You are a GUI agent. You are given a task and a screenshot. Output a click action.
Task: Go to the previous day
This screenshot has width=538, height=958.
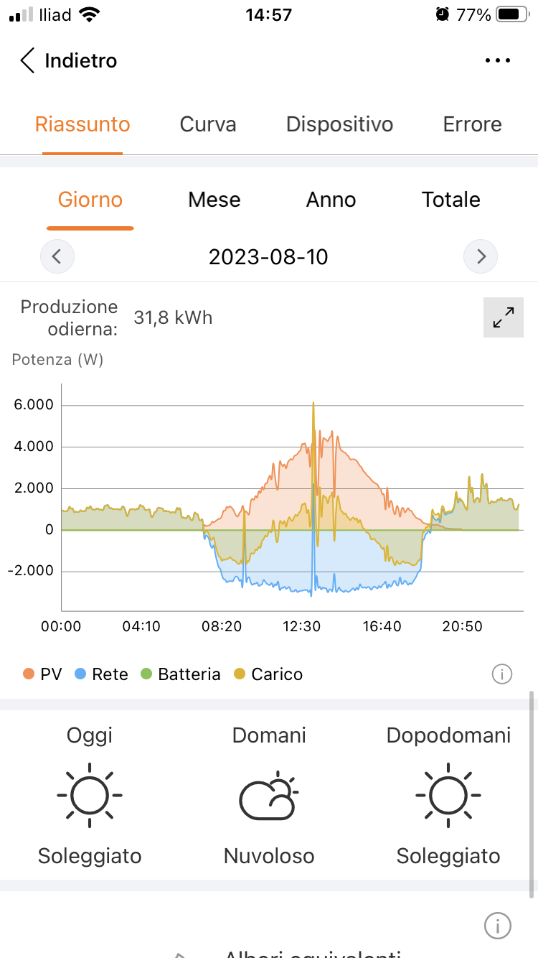57,256
